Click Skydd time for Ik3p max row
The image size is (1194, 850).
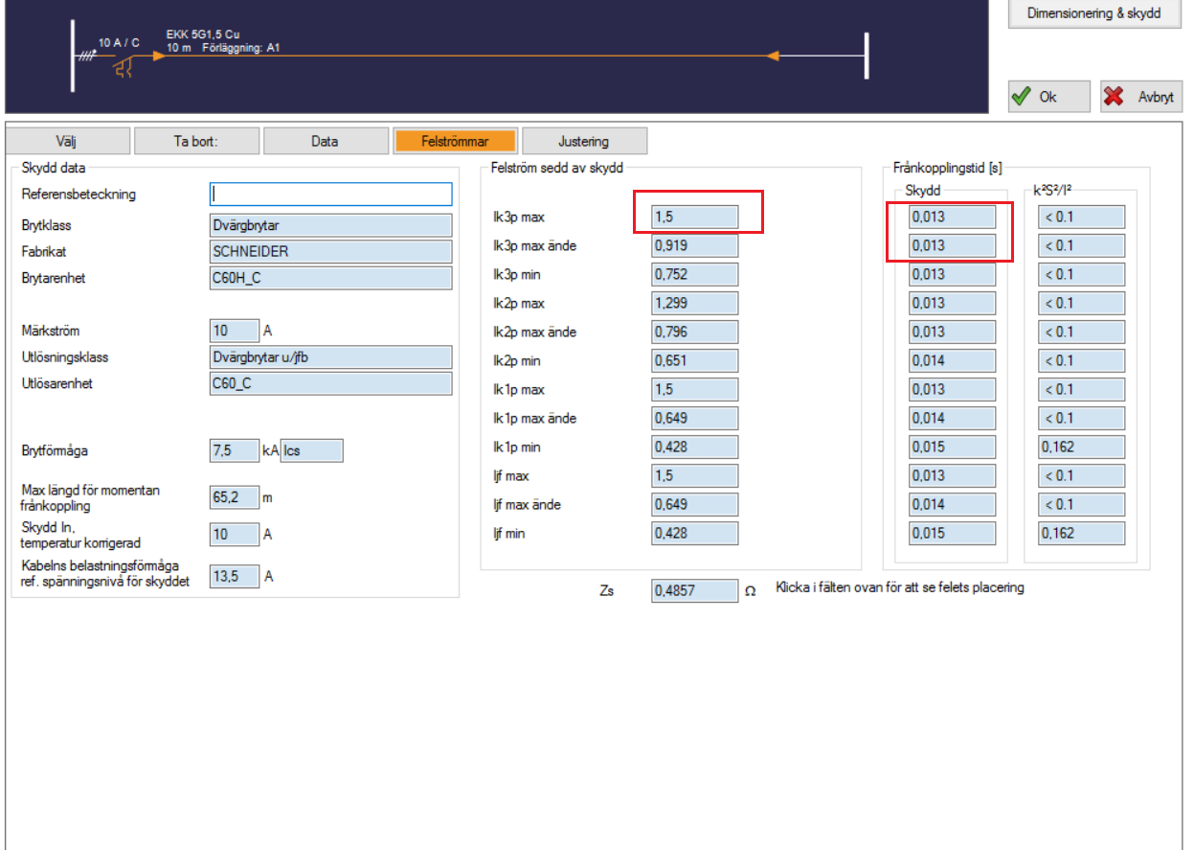952,217
